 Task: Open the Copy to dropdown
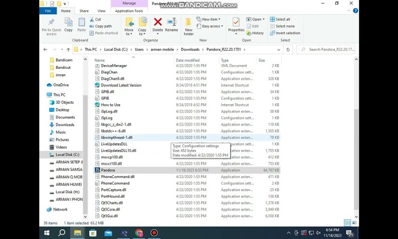tap(142, 26)
